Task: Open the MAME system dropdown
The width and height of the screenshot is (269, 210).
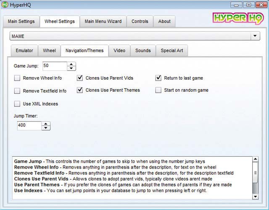Action: pyautogui.click(x=135, y=36)
